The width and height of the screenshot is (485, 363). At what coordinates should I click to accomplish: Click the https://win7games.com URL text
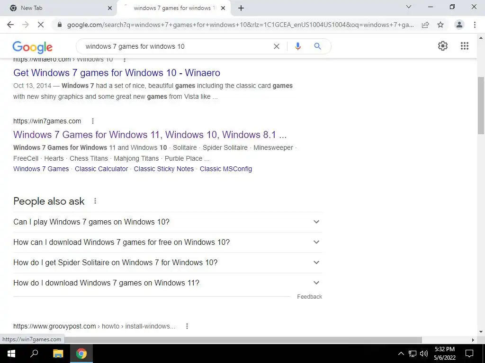(x=47, y=121)
